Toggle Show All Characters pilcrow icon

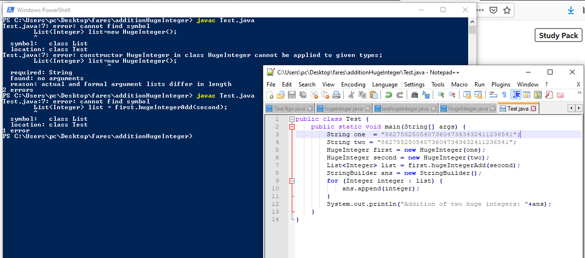pyautogui.click(x=504, y=95)
